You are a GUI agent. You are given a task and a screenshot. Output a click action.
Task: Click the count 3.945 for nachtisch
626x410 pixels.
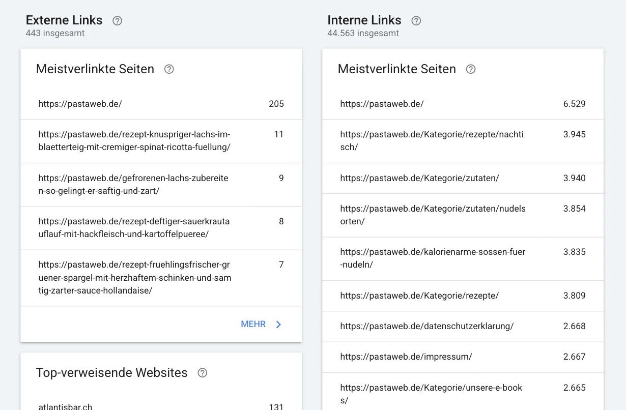pyautogui.click(x=575, y=134)
